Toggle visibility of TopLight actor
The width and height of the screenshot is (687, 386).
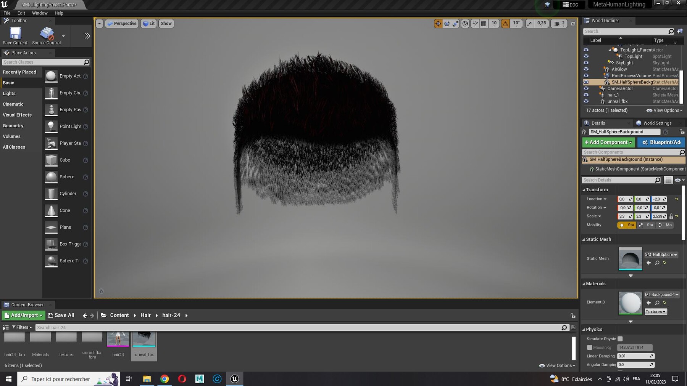coord(586,56)
